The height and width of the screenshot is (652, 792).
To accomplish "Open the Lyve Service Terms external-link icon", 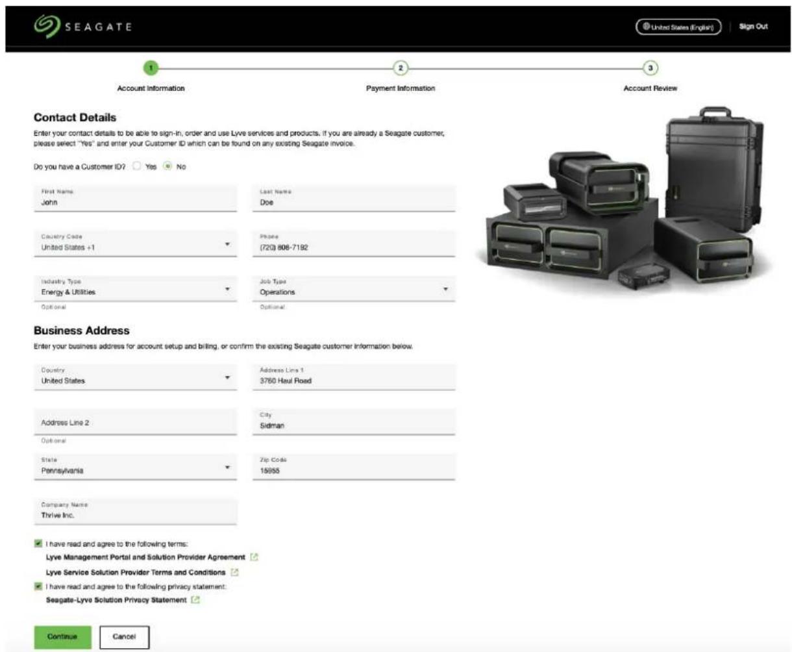I will click(235, 573).
